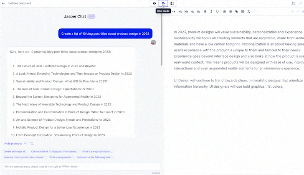Toggle underline formatting
304x175 pixels.
[x=217, y=12]
